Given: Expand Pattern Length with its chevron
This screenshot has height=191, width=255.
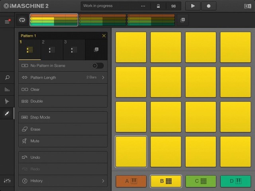Looking at the screenshot, I should pyautogui.click(x=103, y=78).
